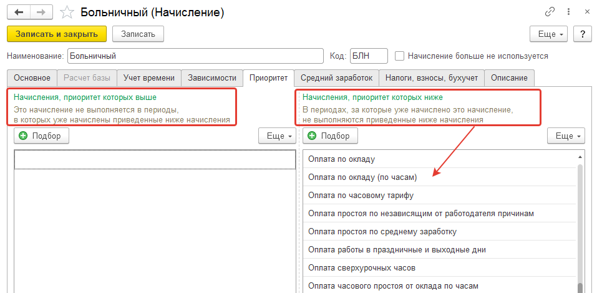Viewport: 602px width, 293px height.
Task: Select Оплата часового простоя от оклада по часам
Action: tap(440, 286)
